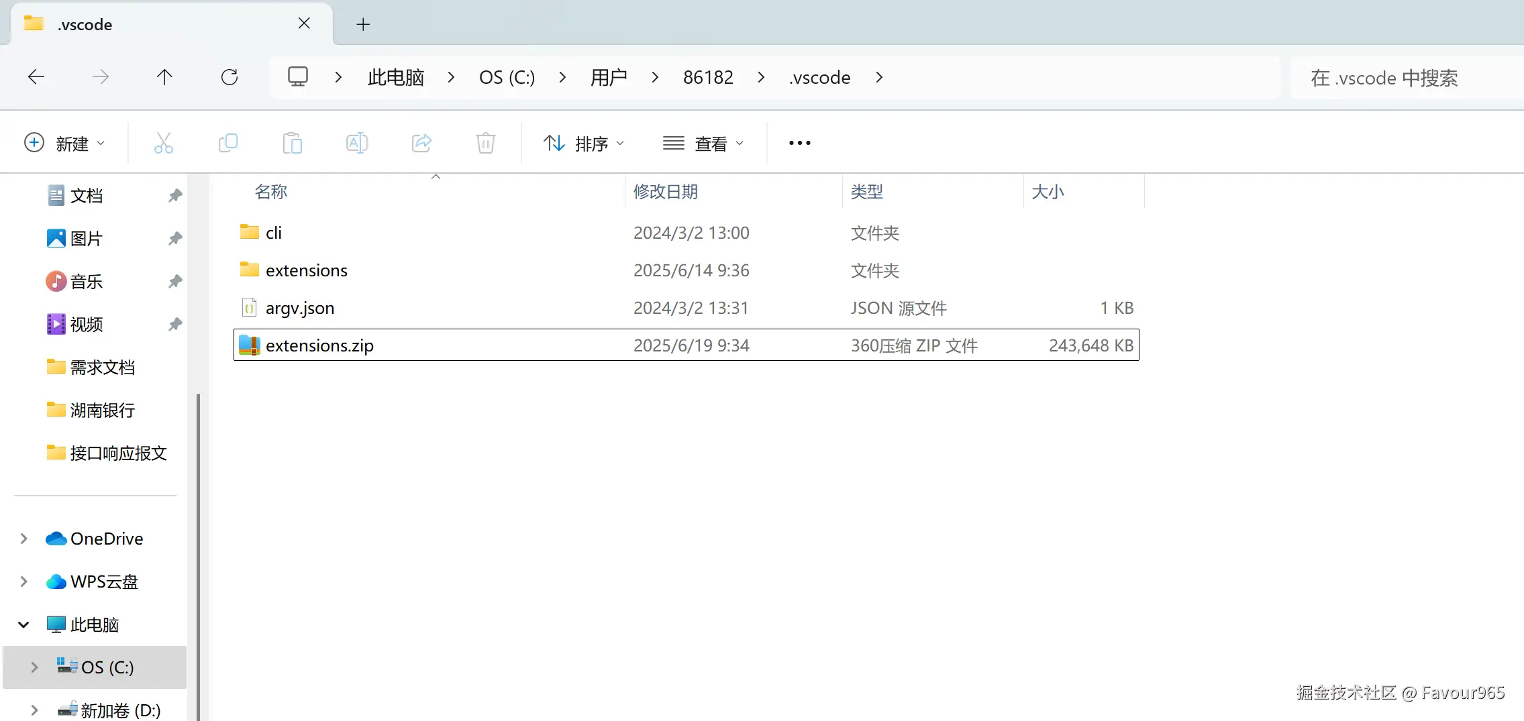Close the .vscode tab
The height and width of the screenshot is (721, 1524).
coord(304,23)
